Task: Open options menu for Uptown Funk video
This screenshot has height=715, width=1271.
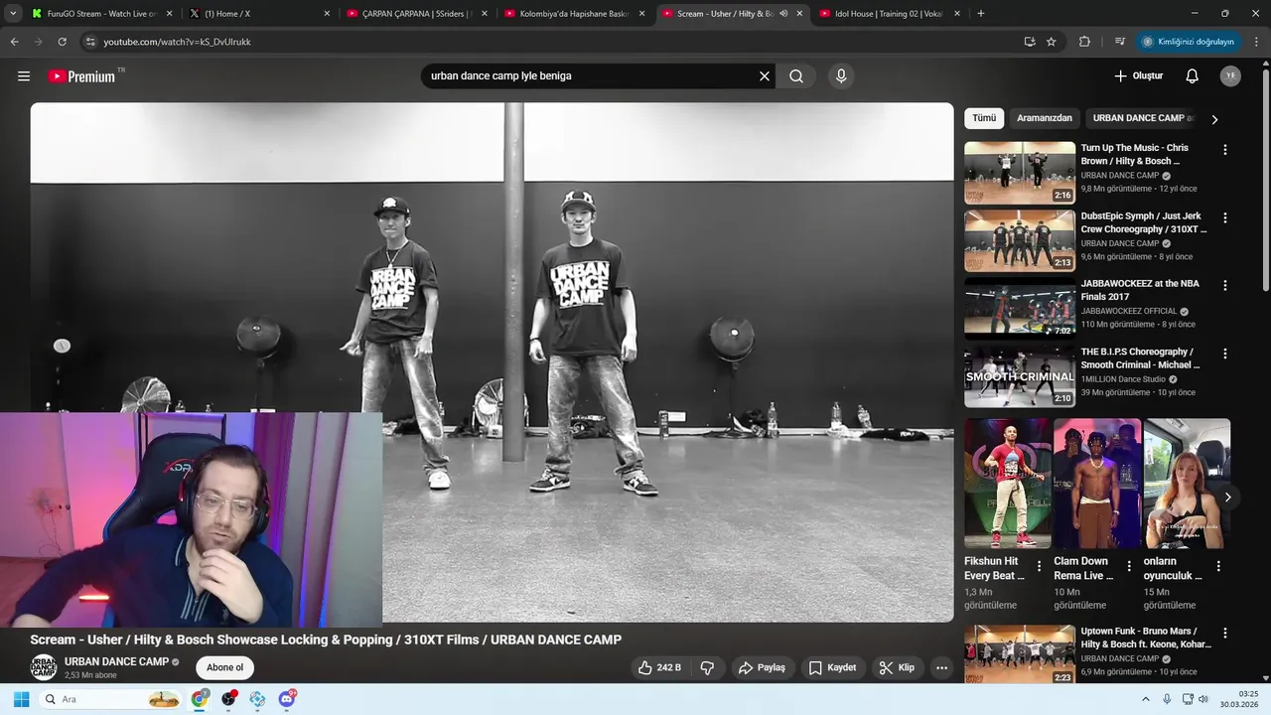Action: coord(1225,633)
